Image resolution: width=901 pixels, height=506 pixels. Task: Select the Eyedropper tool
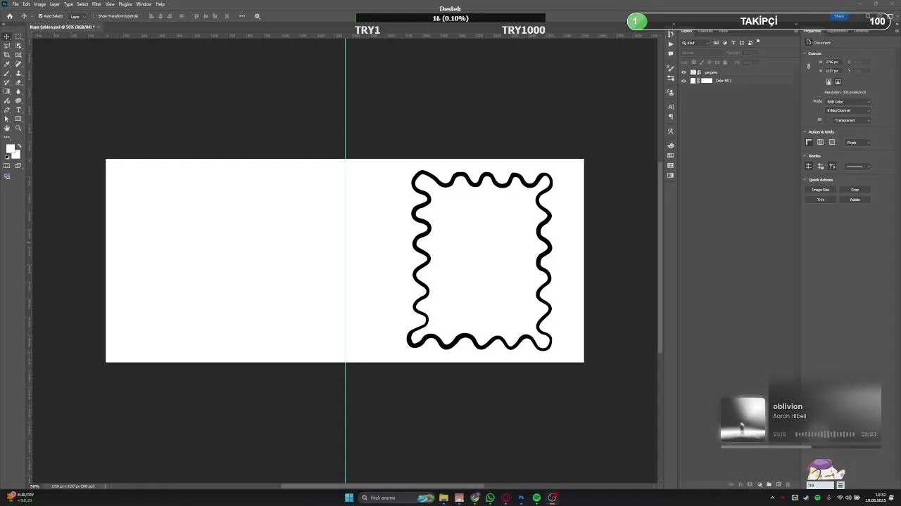coord(7,64)
